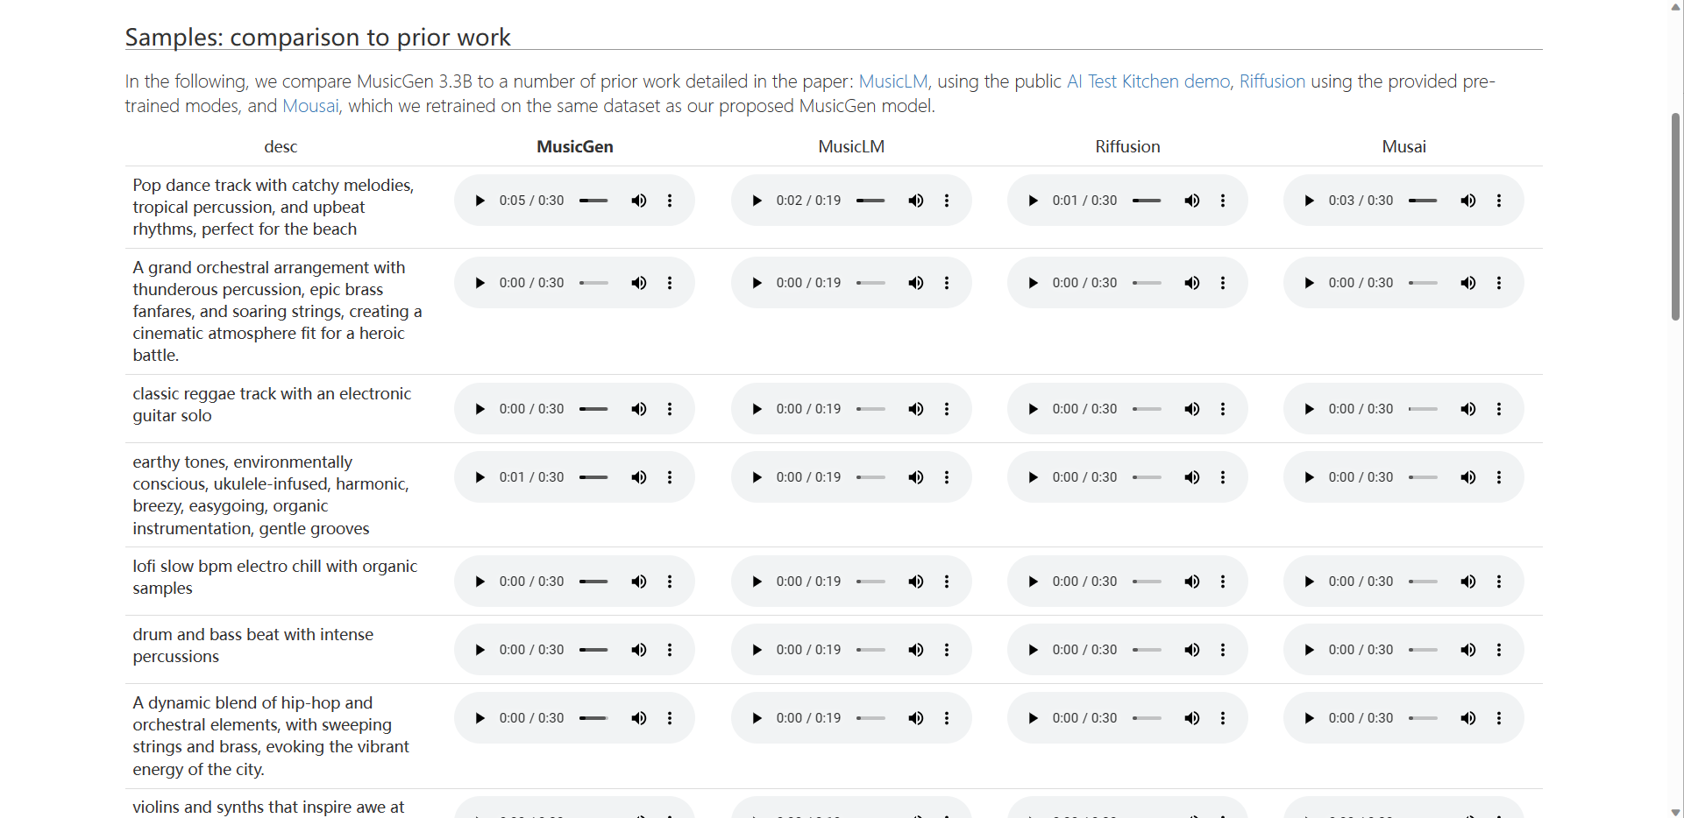Image resolution: width=1684 pixels, height=818 pixels.
Task: Click the MusicGen column header
Action: (575, 146)
